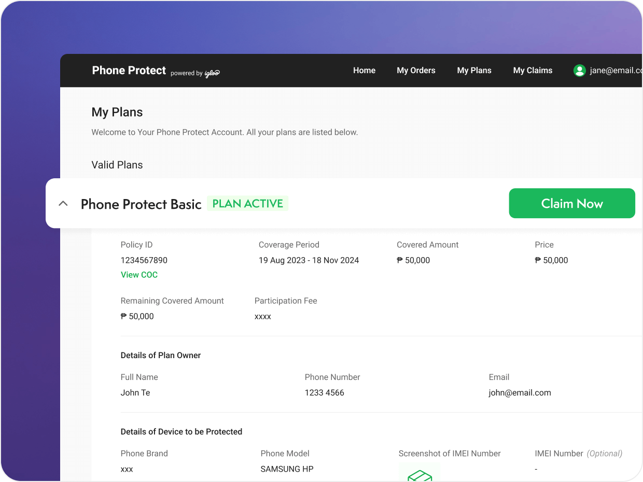643x482 pixels.
Task: Open My Orders from the navigation bar
Action: click(416, 70)
